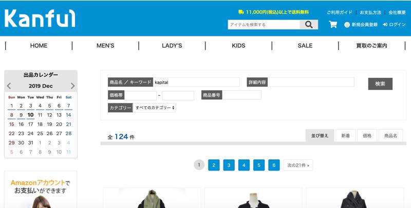Click the keyword field containing kapital
The height and width of the screenshot is (208, 411).
[196, 82]
